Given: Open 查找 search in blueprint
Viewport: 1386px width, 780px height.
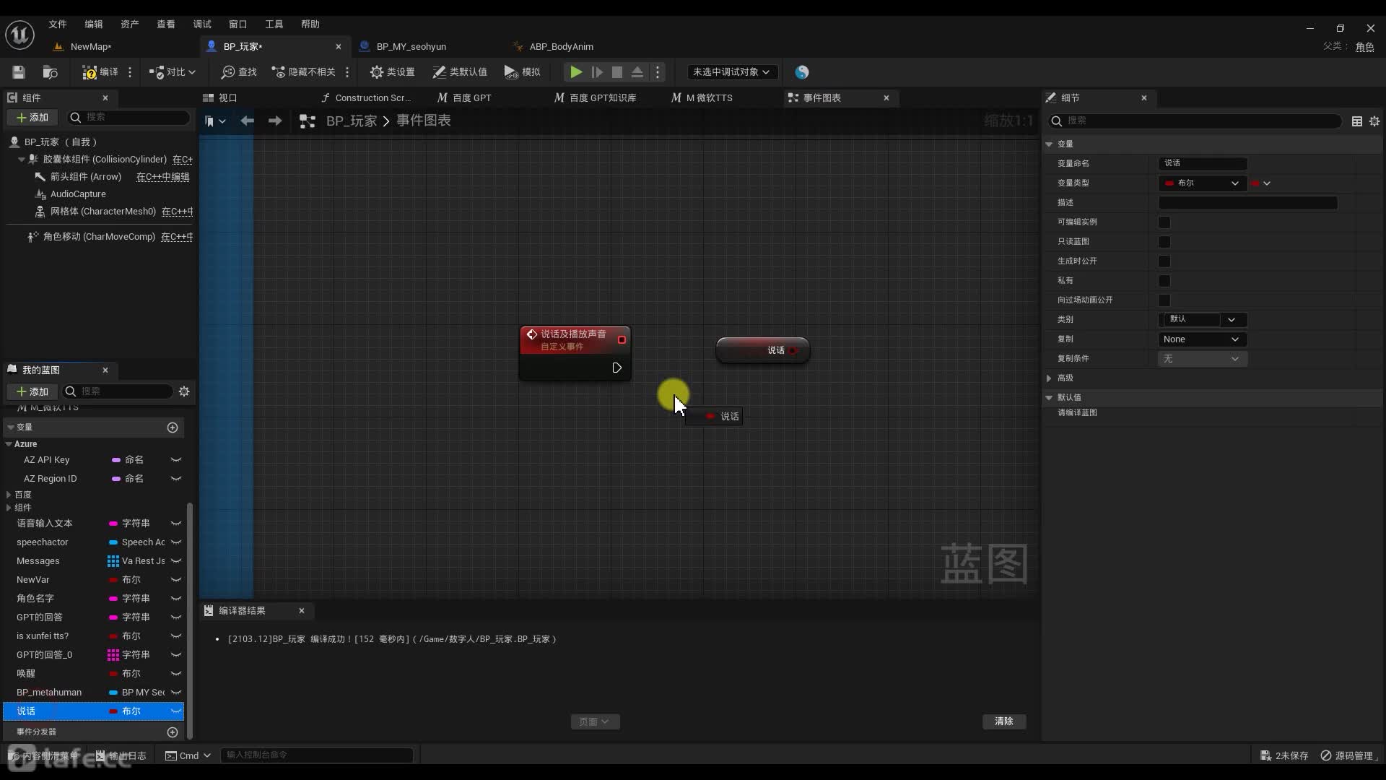Looking at the screenshot, I should pos(239,72).
